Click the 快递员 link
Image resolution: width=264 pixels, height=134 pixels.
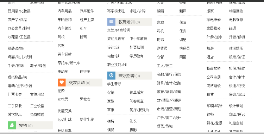[184, 48]
